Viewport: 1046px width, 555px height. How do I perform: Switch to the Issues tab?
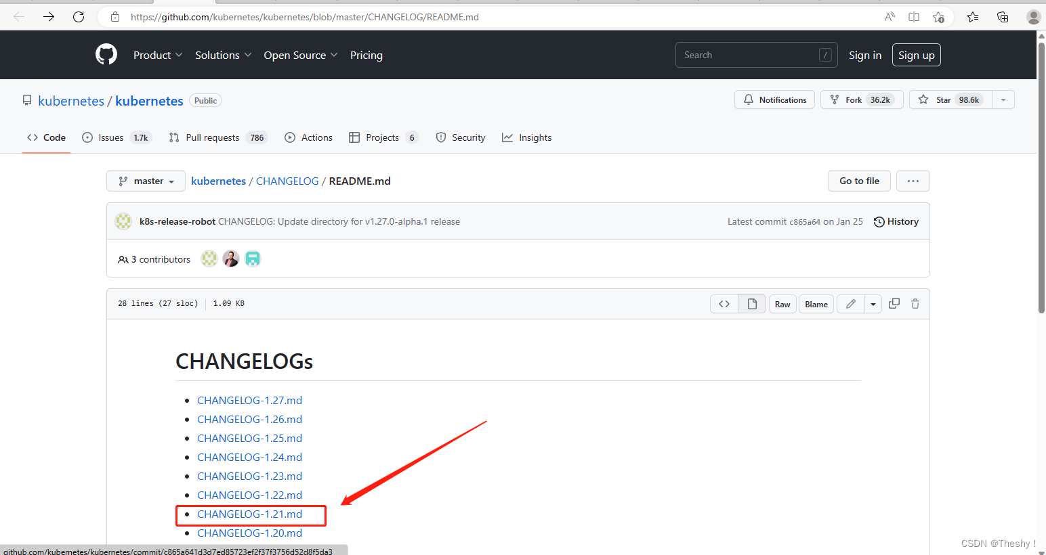click(110, 137)
